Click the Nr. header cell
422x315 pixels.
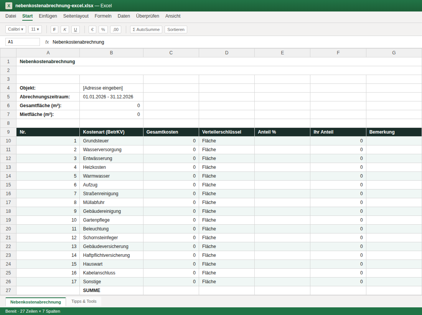(48, 132)
